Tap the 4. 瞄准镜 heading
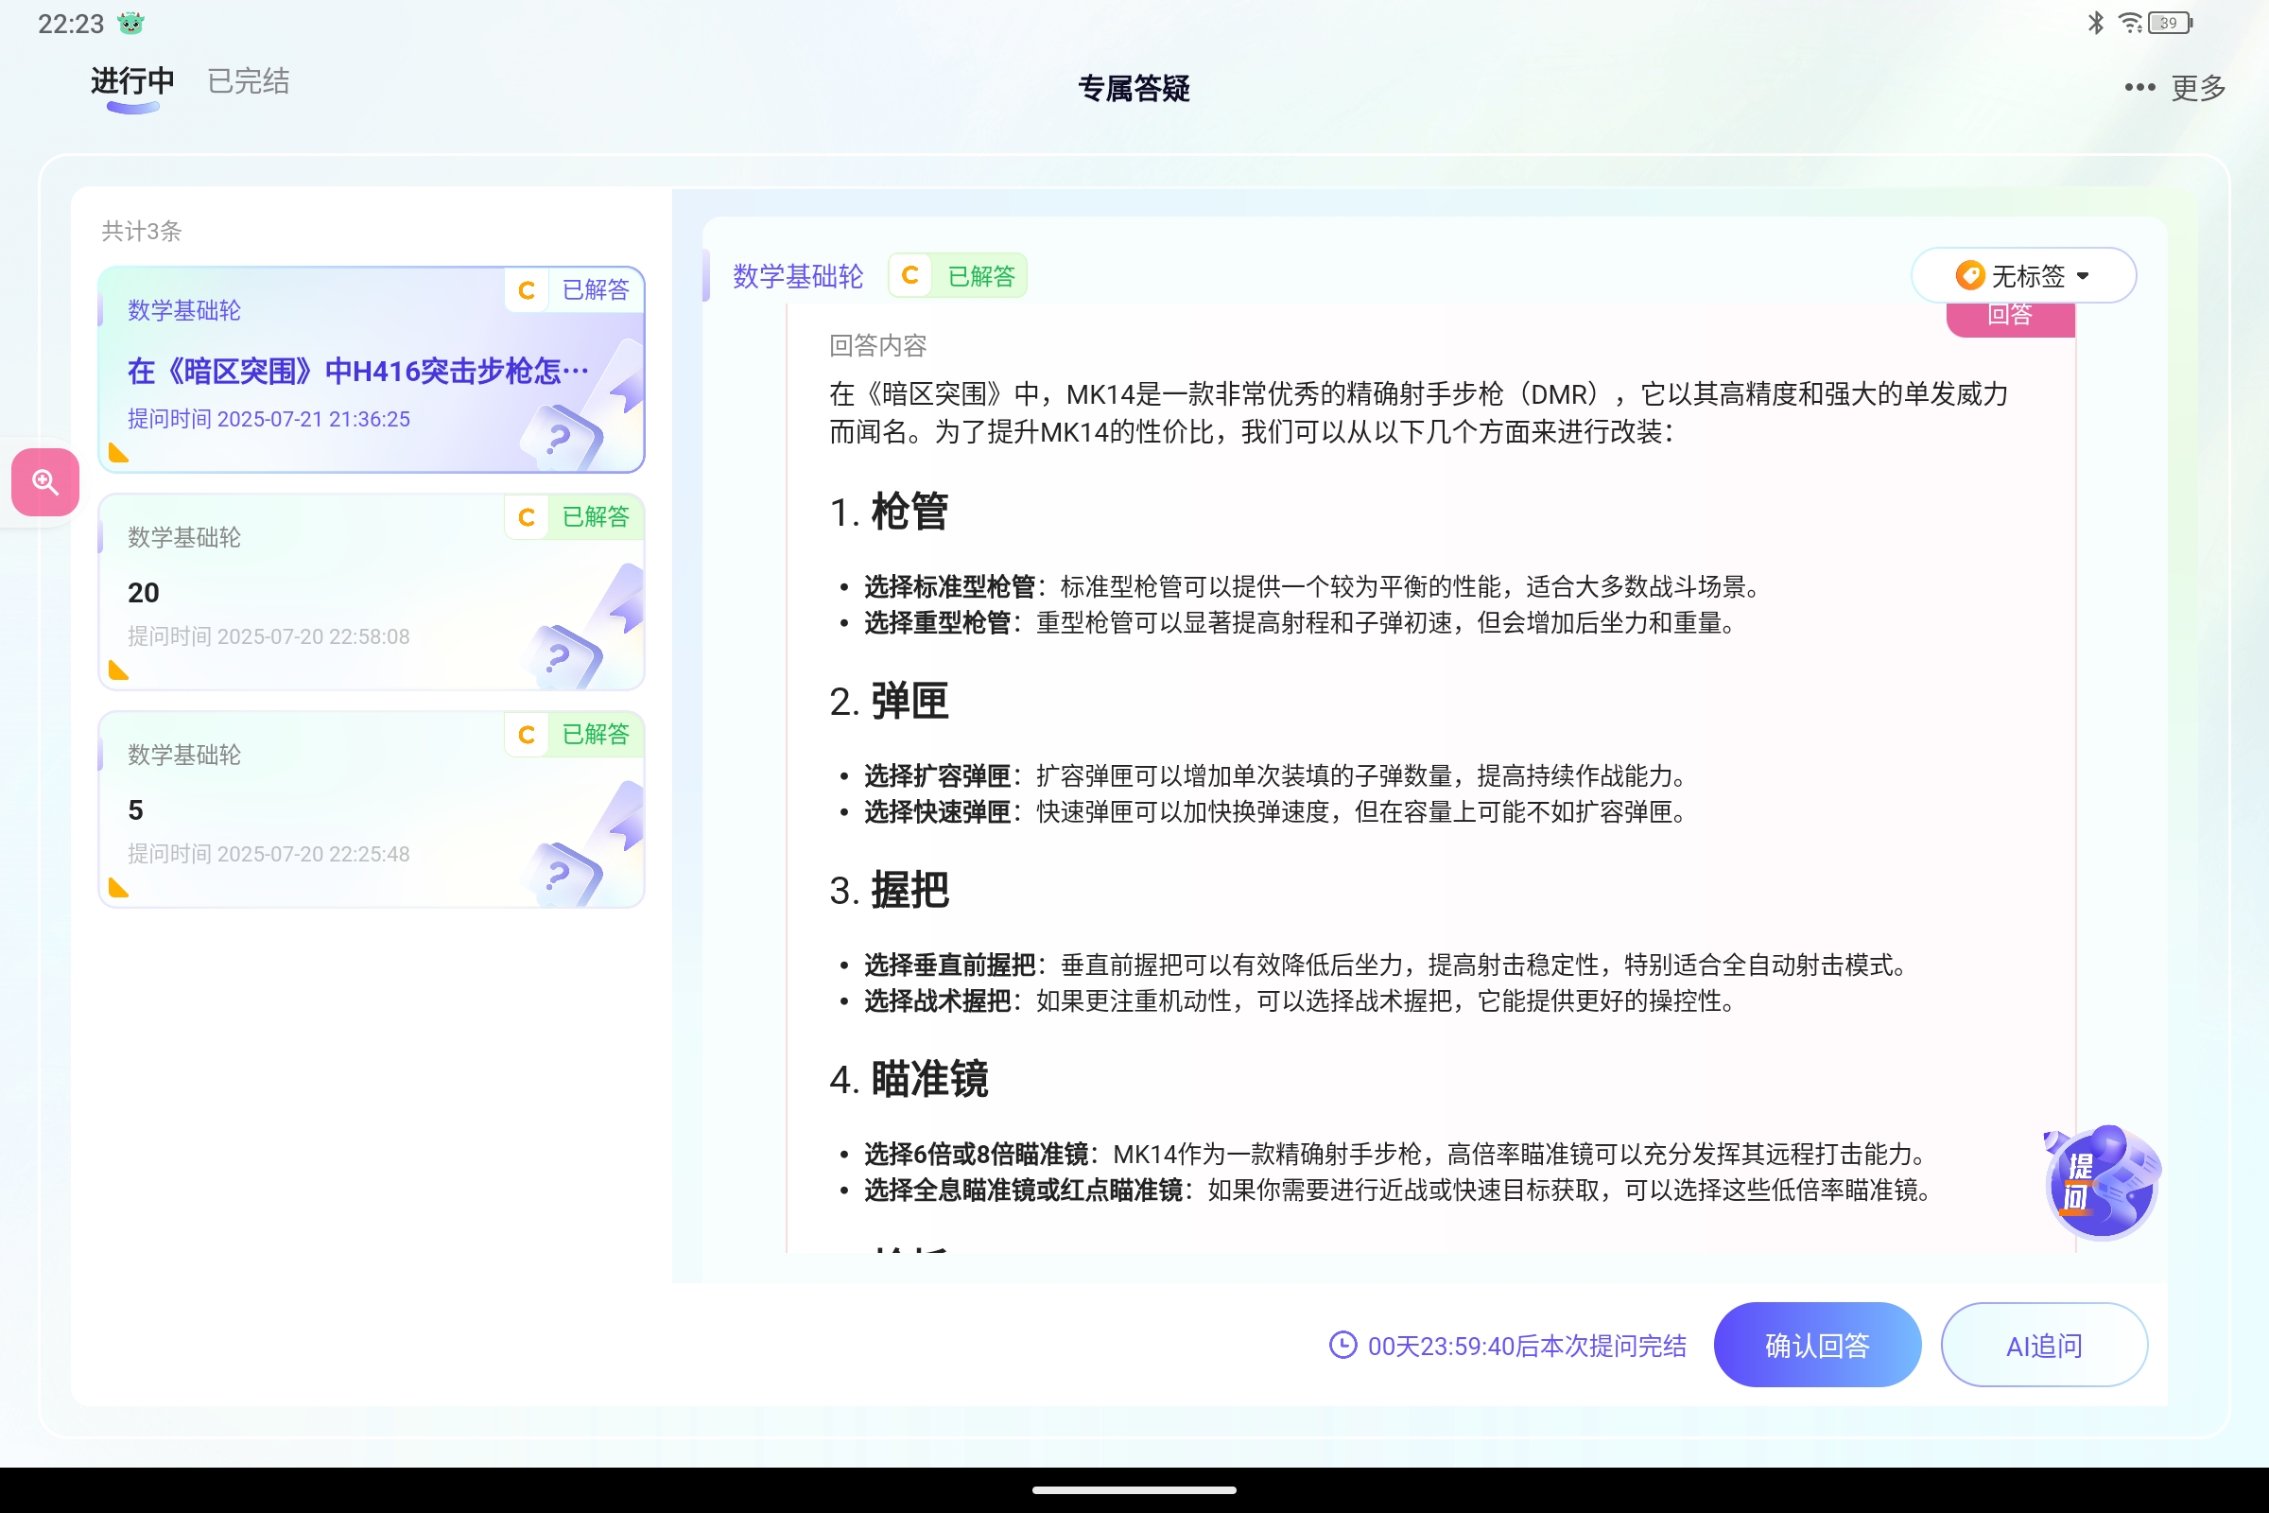 click(x=909, y=1079)
